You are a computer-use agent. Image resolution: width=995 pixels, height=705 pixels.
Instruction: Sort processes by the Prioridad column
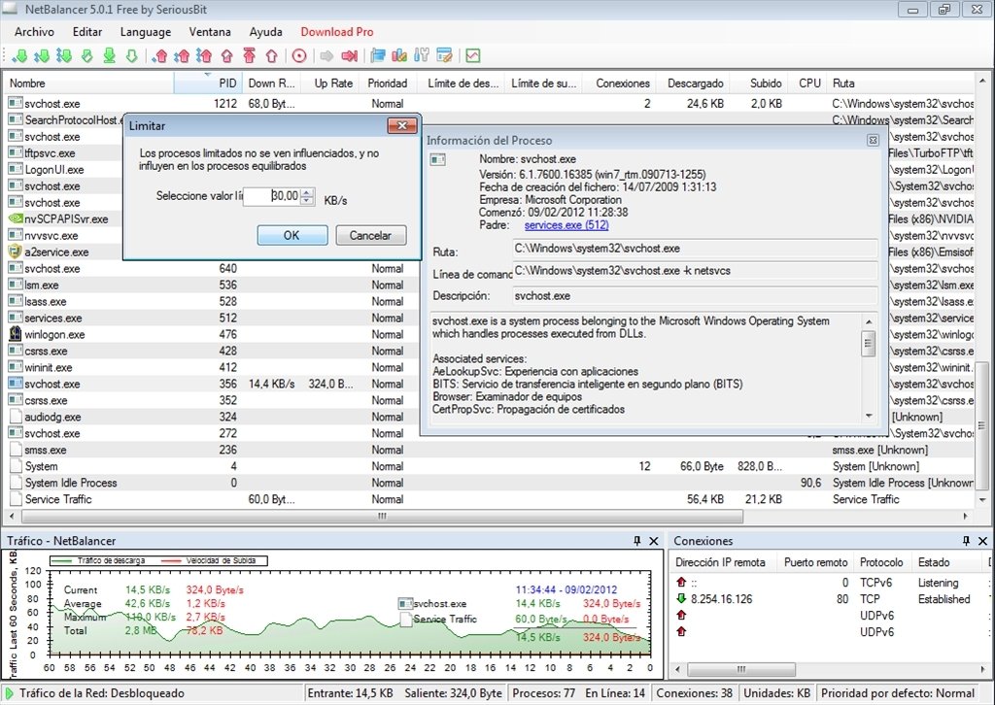(x=387, y=84)
